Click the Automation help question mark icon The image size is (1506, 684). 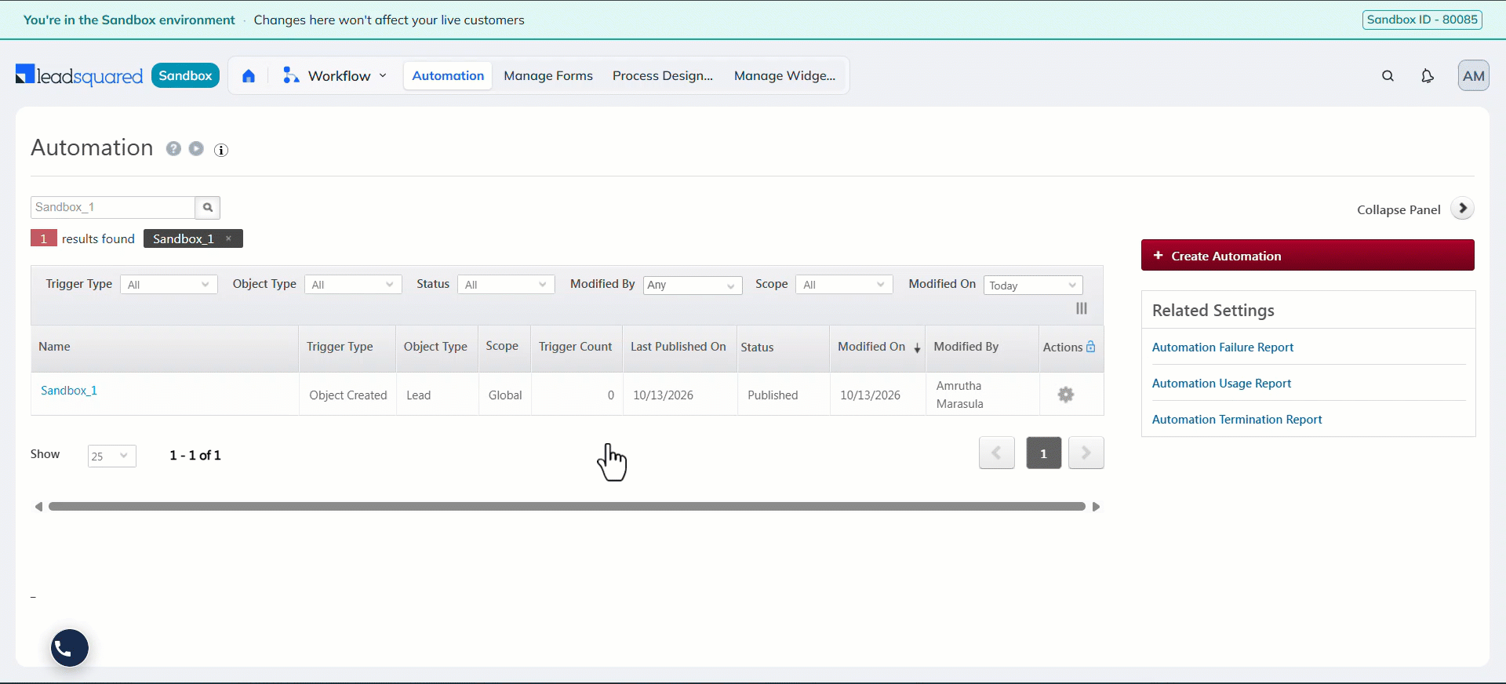click(173, 149)
